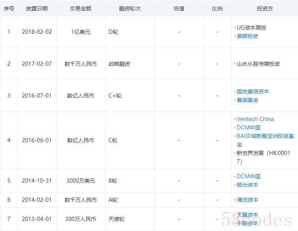Select the 2018-02-02 date cell
298x231 pixels.
(x=37, y=32)
